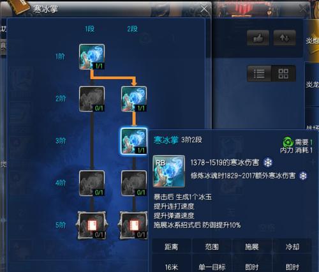Switch to list view layout
319x272 pixels.
(259, 73)
